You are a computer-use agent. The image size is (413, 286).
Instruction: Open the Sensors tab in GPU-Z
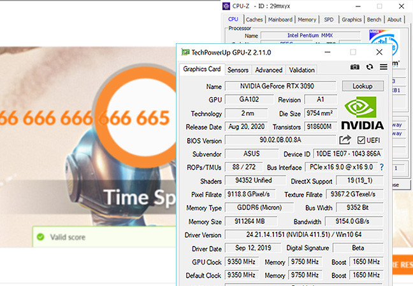(x=238, y=70)
